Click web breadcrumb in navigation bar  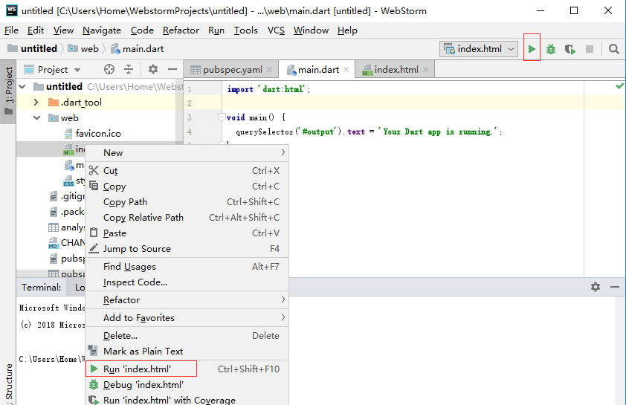click(x=83, y=49)
